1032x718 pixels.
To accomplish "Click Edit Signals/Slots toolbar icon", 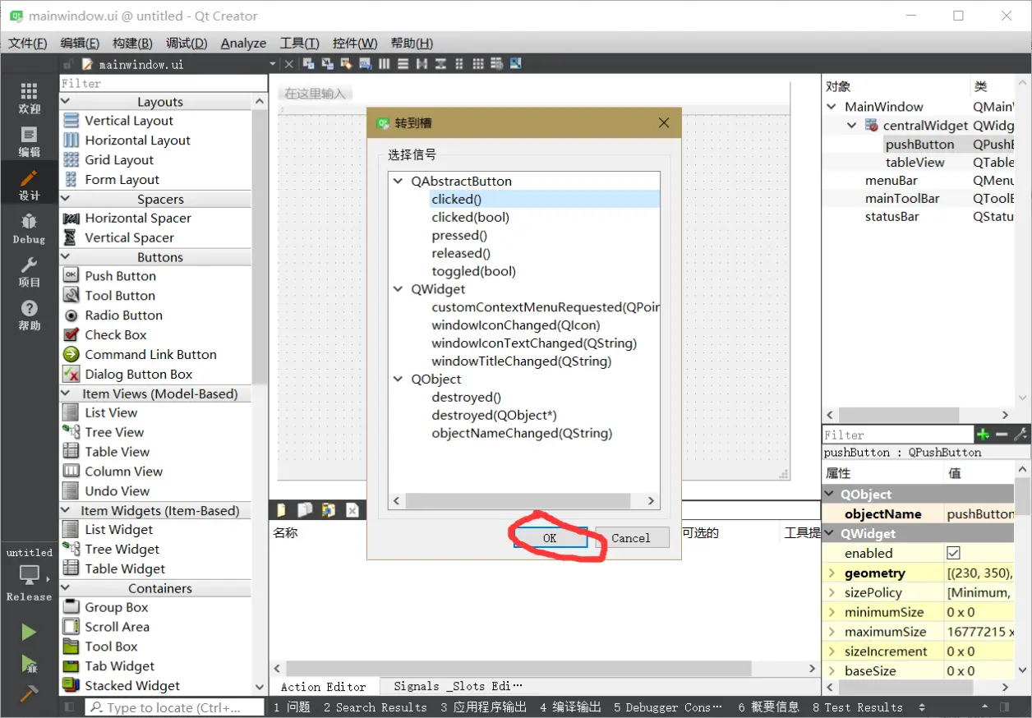I will pos(328,64).
